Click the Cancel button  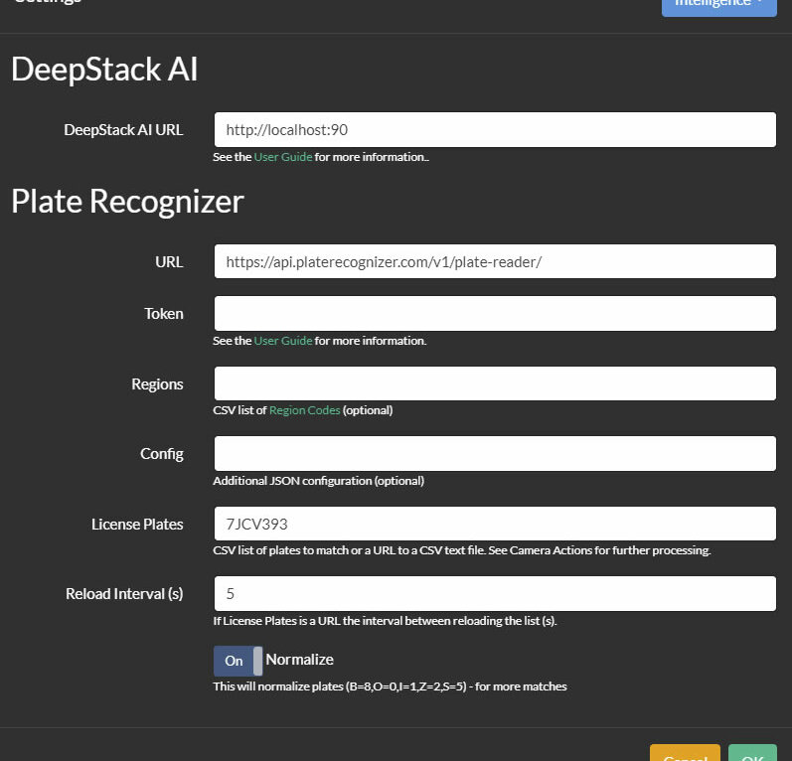[x=685, y=753]
